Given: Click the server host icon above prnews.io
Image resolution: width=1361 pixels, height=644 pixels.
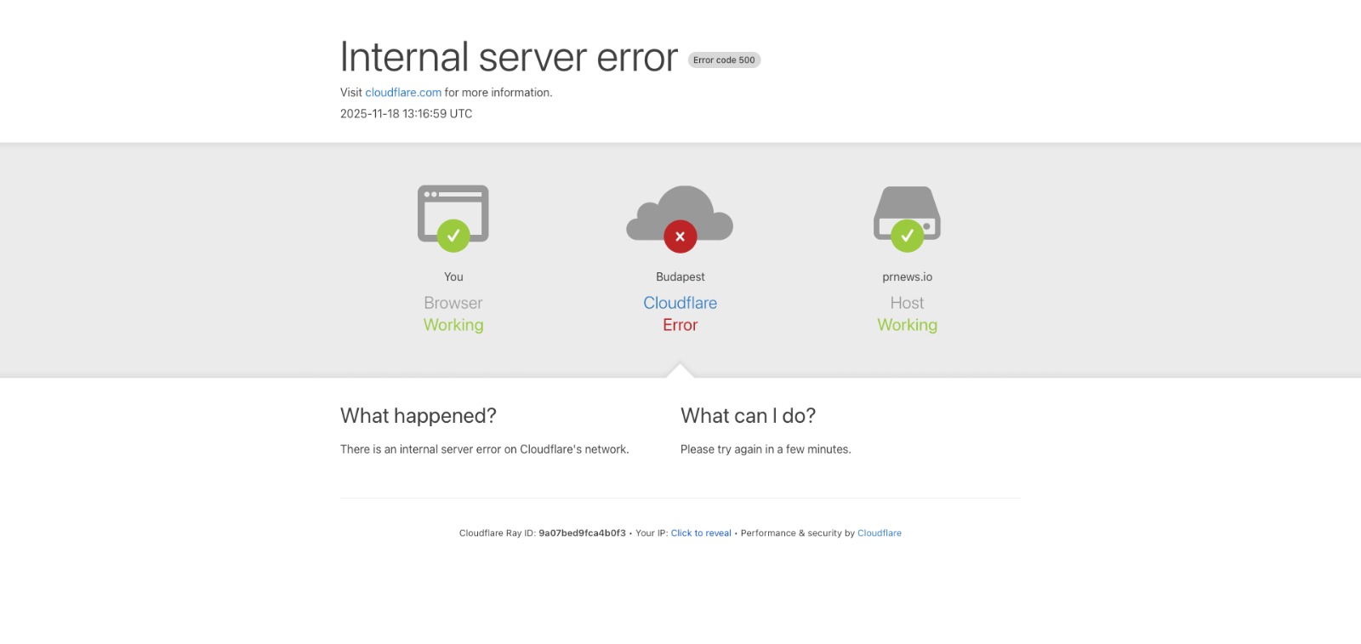Looking at the screenshot, I should pyautogui.click(x=907, y=219).
